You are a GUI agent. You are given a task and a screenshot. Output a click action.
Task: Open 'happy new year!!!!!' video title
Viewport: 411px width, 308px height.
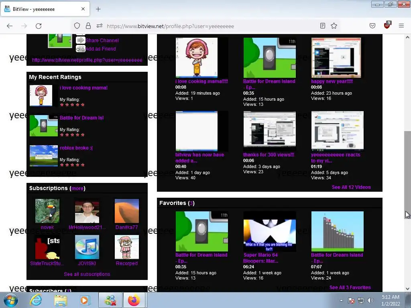[332, 81]
